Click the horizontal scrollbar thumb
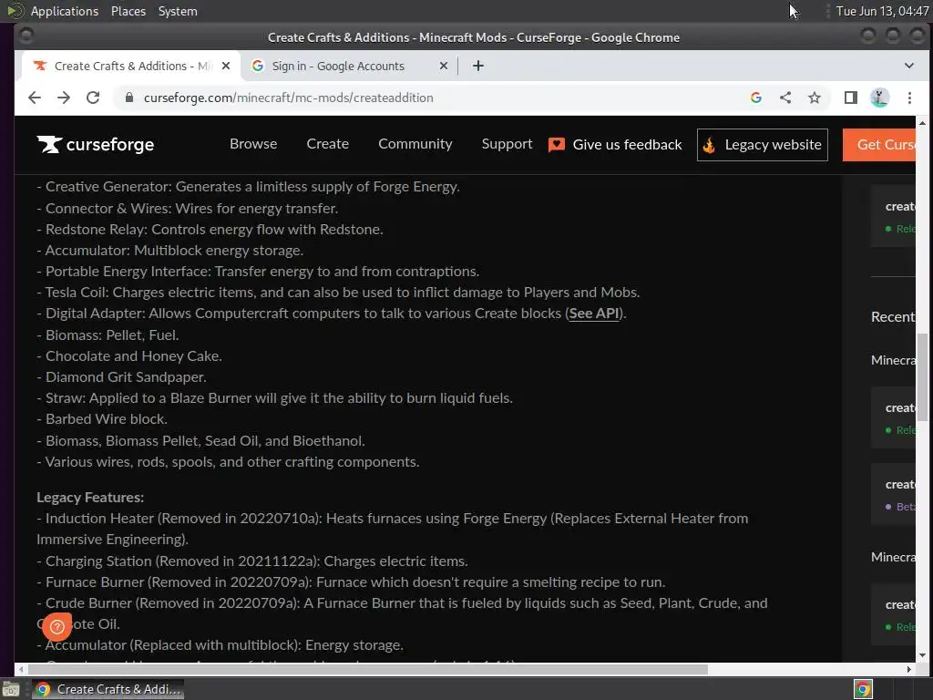The height and width of the screenshot is (700, 933). pyautogui.click(x=368, y=669)
